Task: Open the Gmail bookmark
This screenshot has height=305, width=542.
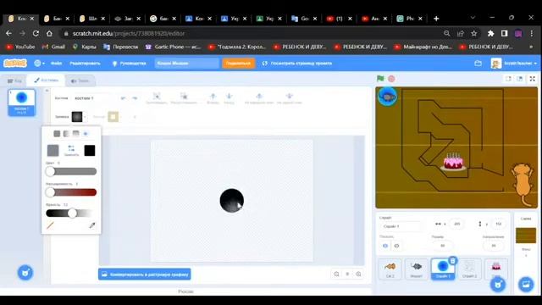Action: [x=53, y=47]
